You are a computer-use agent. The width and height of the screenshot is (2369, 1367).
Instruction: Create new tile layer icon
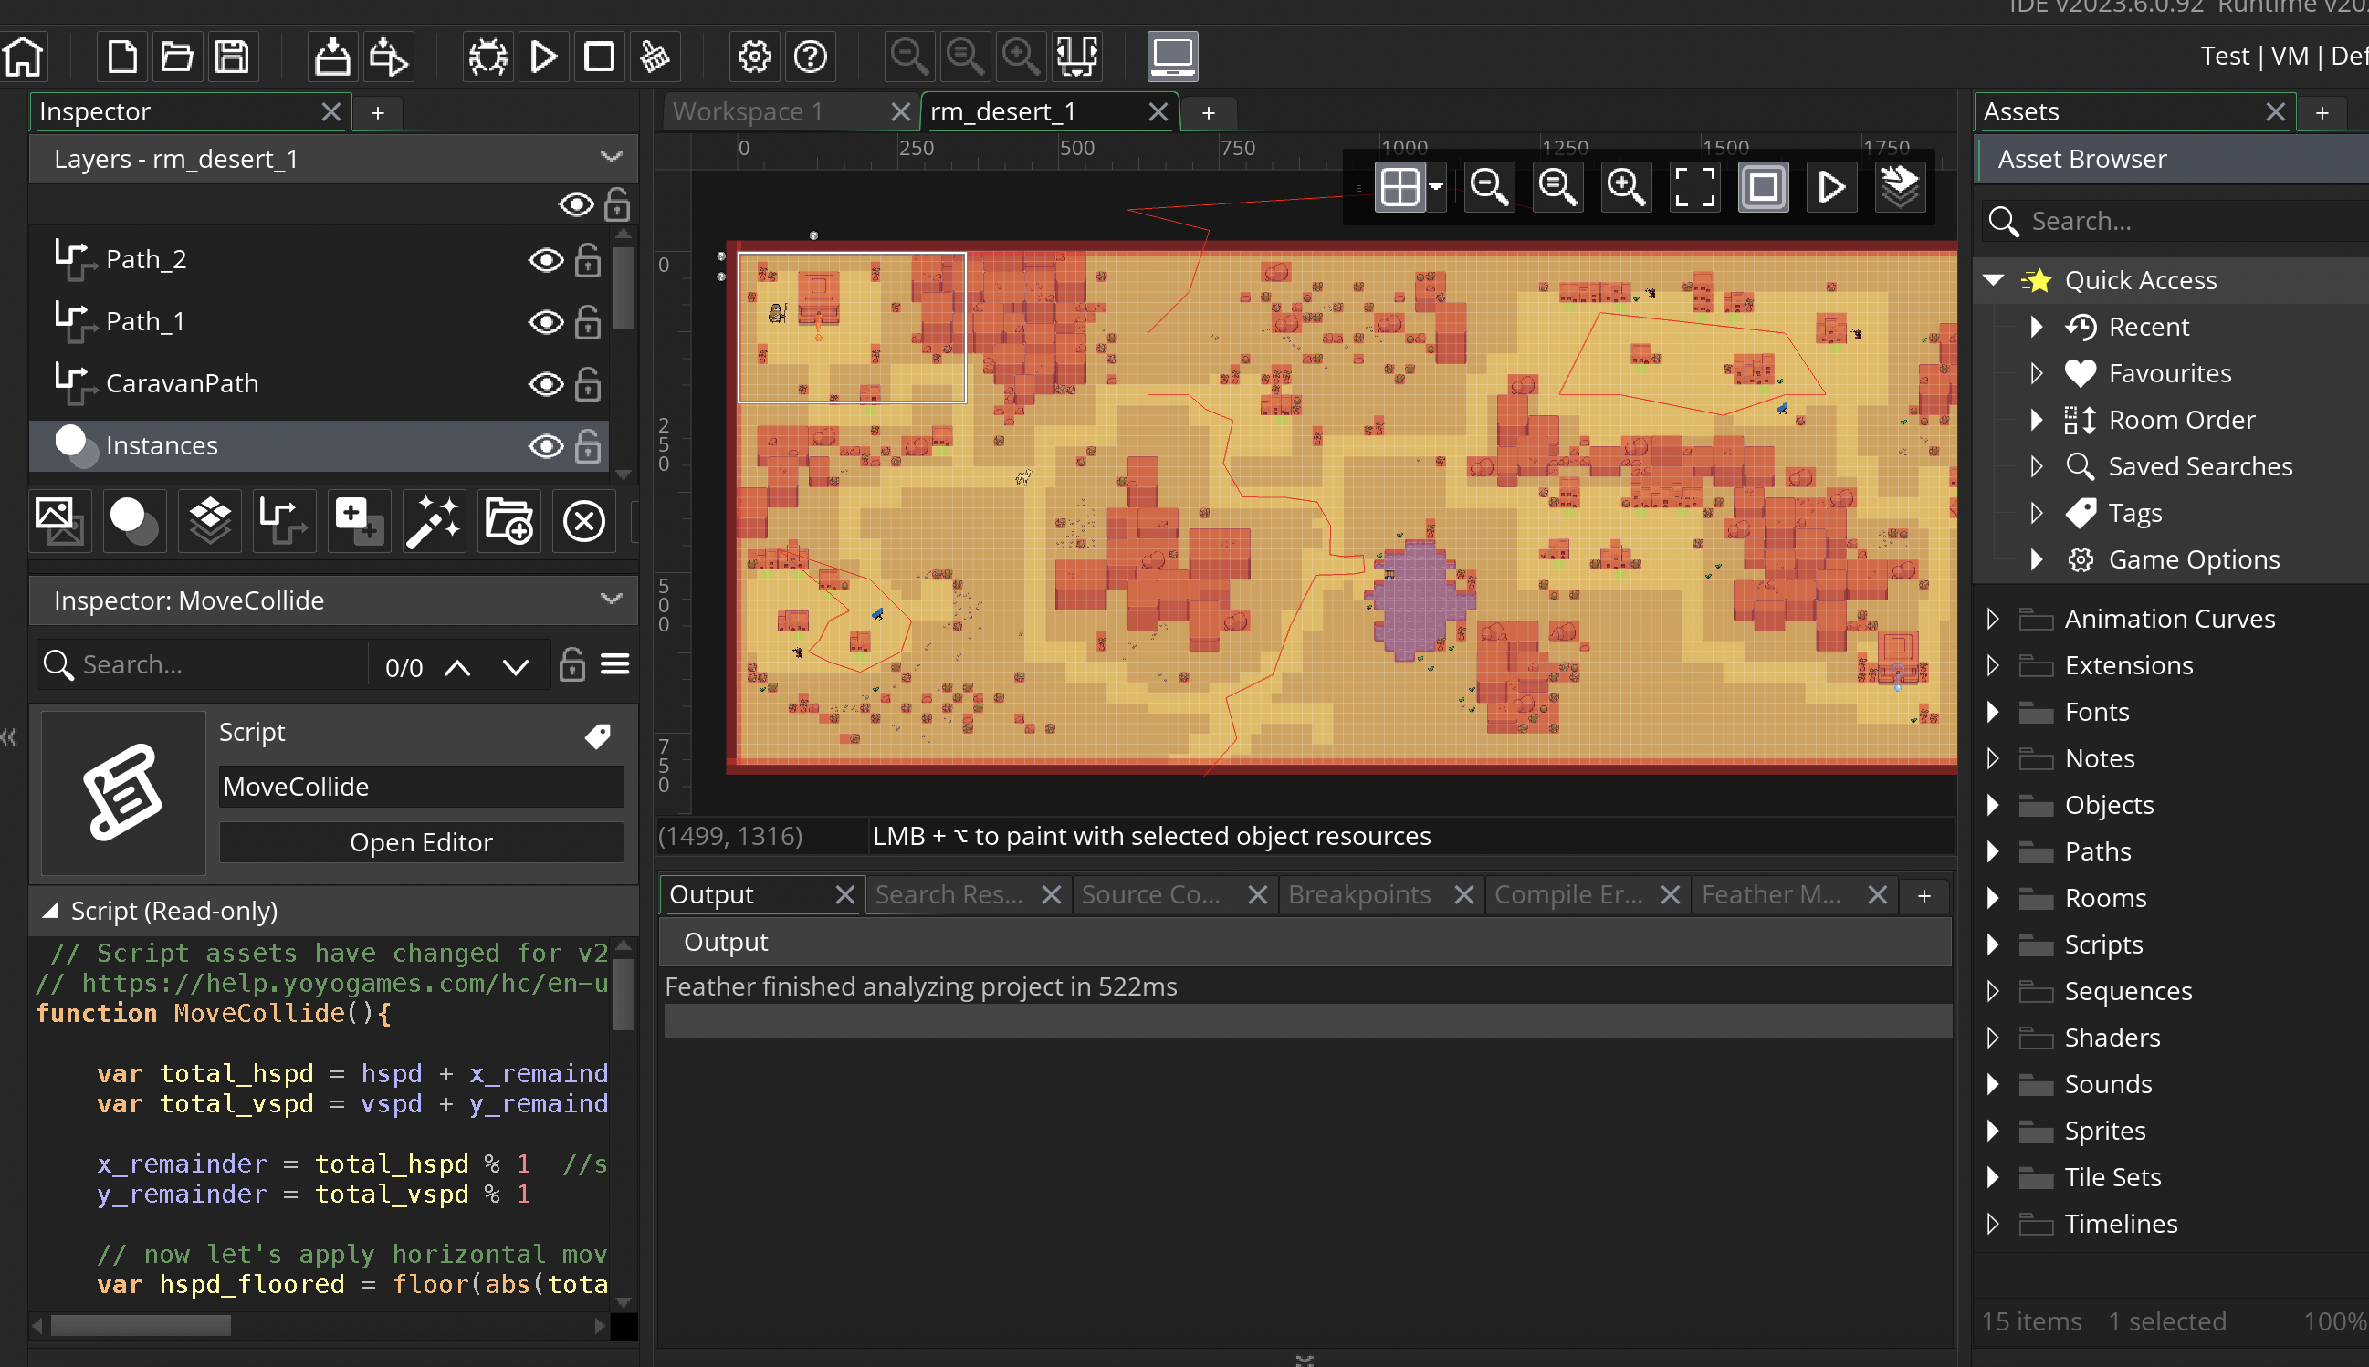pyautogui.click(x=209, y=520)
